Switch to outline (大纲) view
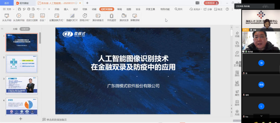 (x=15, y=29)
